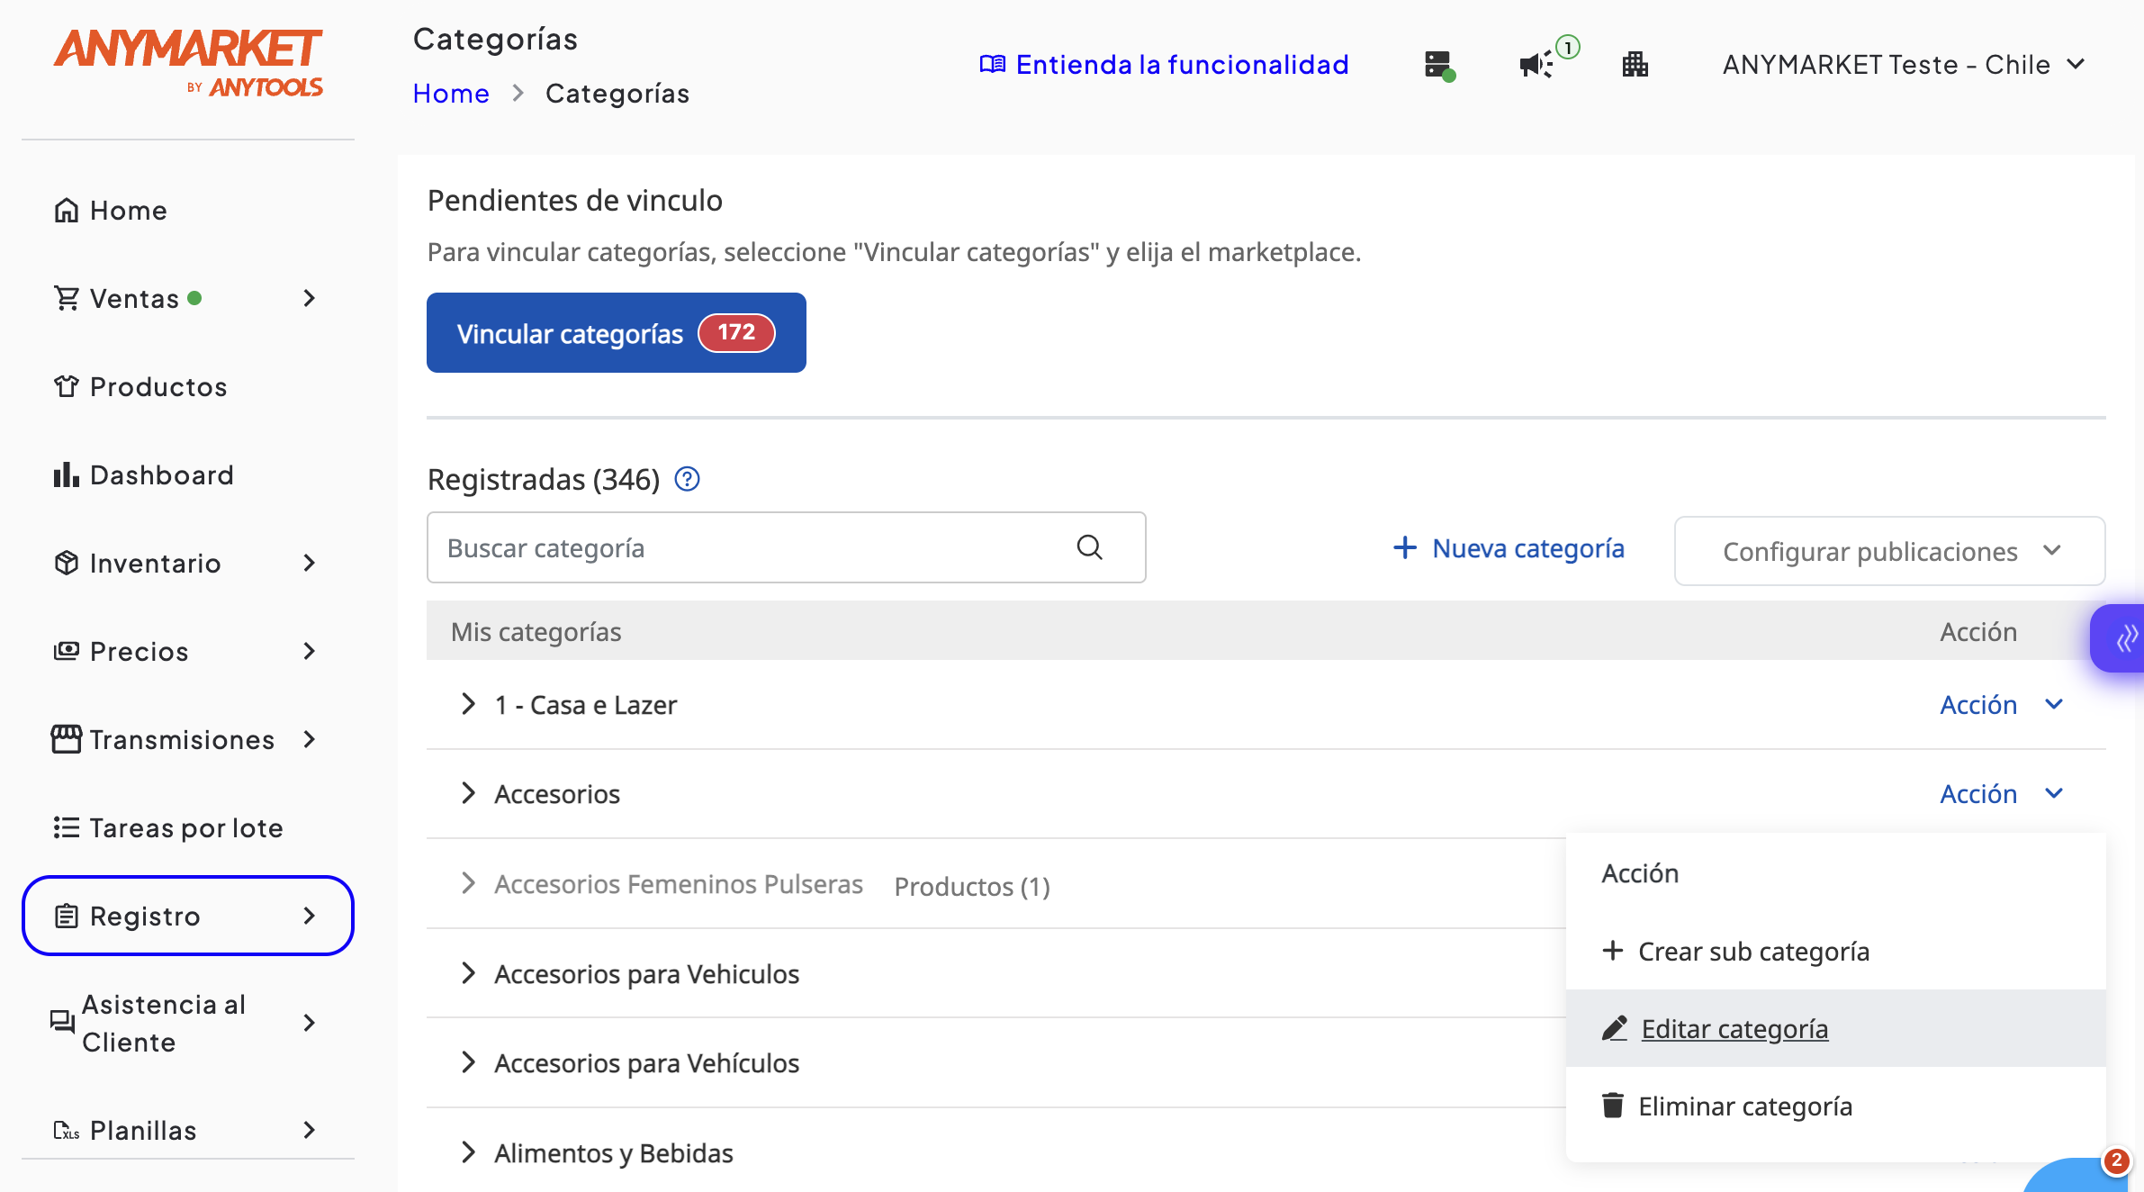
Task: Click the ANYMARKET logo
Action: pos(187,61)
